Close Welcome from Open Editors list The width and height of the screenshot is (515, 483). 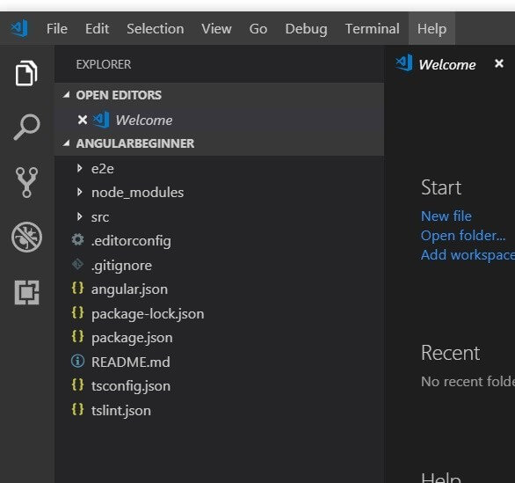point(83,120)
